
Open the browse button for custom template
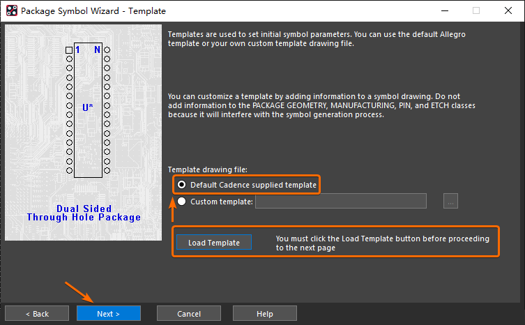450,202
